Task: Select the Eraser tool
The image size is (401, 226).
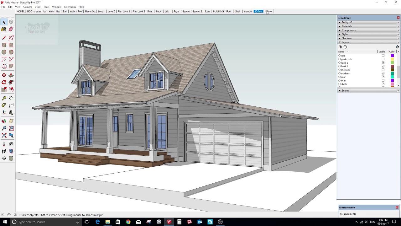Action: pyautogui.click(x=11, y=29)
